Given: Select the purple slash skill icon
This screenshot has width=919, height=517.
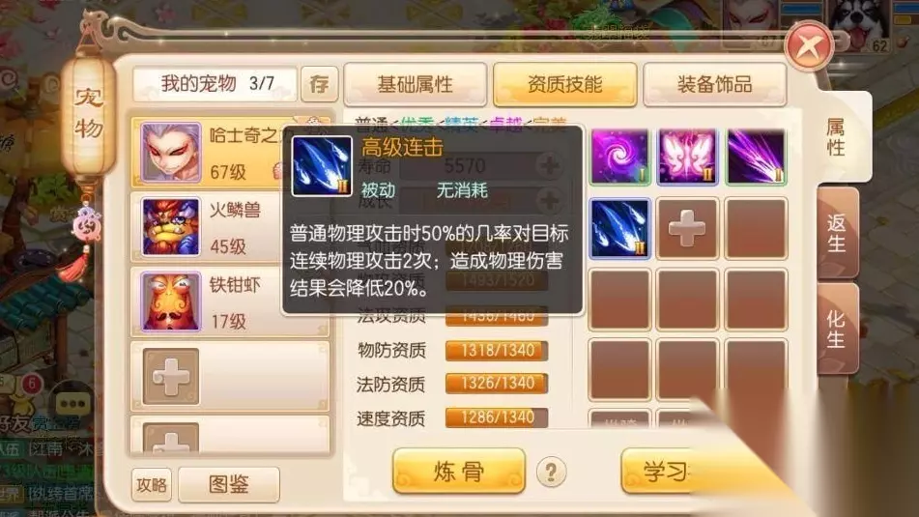Looking at the screenshot, I should (756, 158).
